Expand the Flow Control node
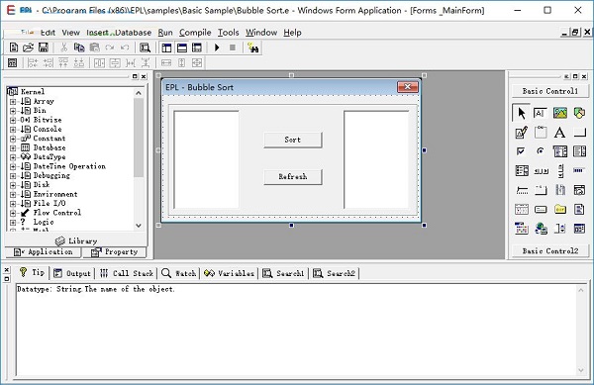This screenshot has width=594, height=385. [x=13, y=213]
